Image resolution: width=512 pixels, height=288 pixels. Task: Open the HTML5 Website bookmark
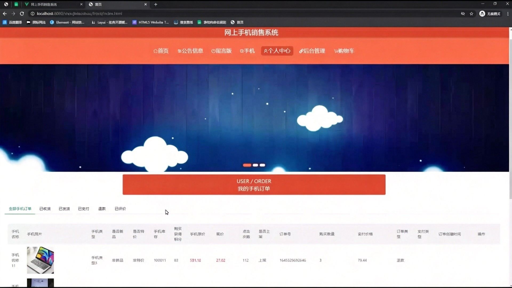tap(151, 22)
